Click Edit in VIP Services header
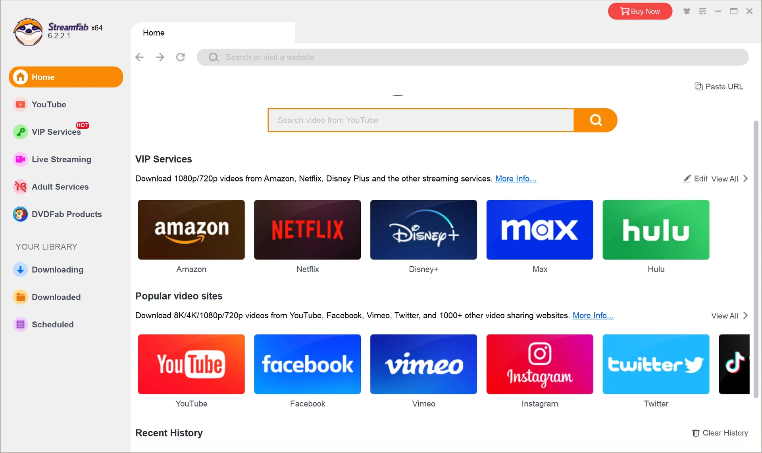This screenshot has width=762, height=453. pos(695,178)
